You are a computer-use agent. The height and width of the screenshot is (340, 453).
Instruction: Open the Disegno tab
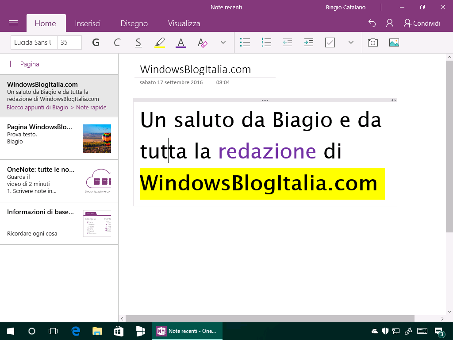pyautogui.click(x=134, y=23)
